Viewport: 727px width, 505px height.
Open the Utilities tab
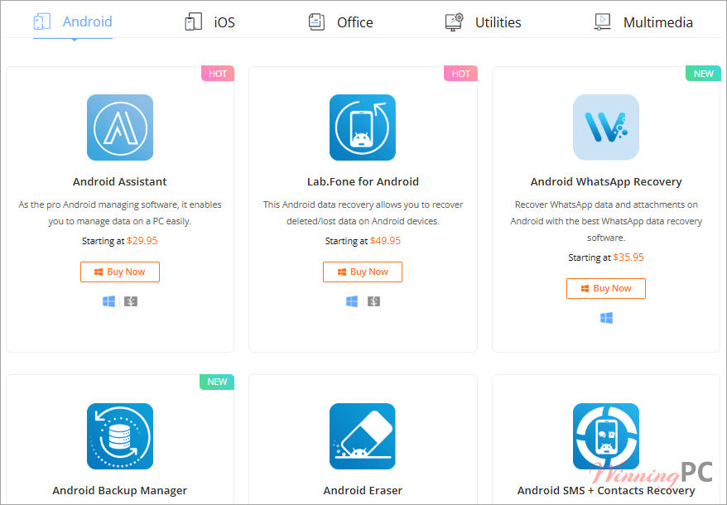coord(483,22)
